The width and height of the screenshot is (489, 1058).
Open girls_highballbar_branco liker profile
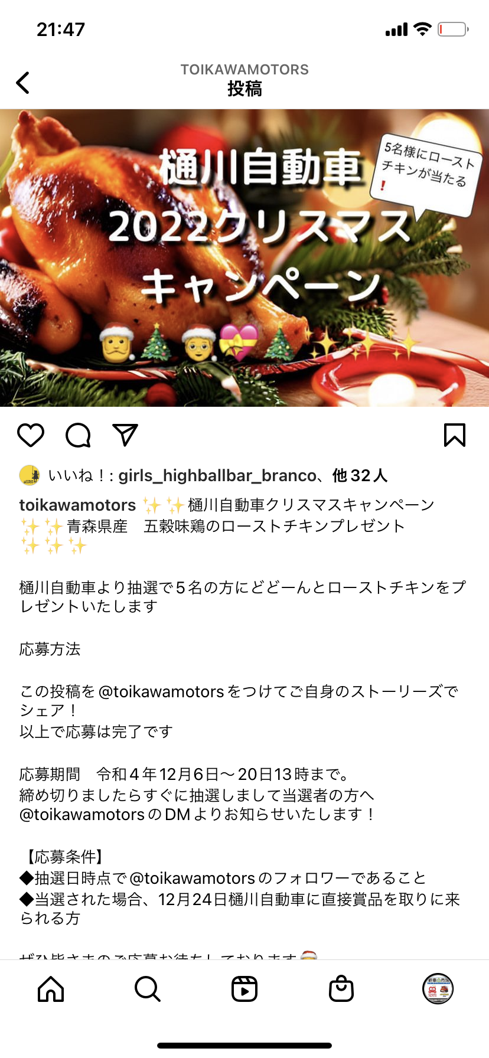point(217,476)
